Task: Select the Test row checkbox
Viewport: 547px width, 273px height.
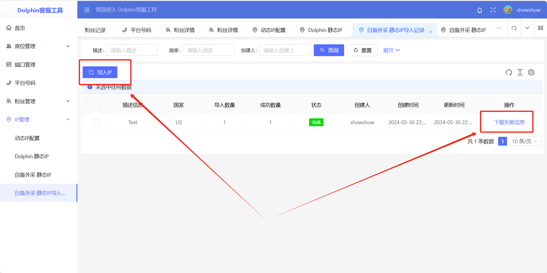Action: tap(96, 122)
